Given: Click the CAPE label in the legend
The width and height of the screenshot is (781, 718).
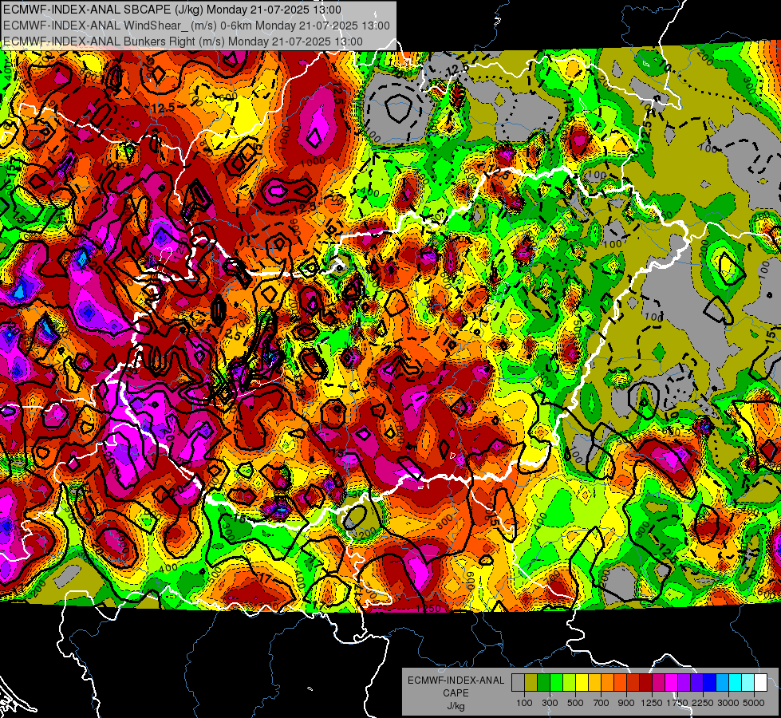Looking at the screenshot, I should tap(456, 693).
